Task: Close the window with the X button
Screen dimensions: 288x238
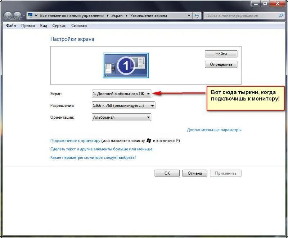Action: click(x=278, y=4)
